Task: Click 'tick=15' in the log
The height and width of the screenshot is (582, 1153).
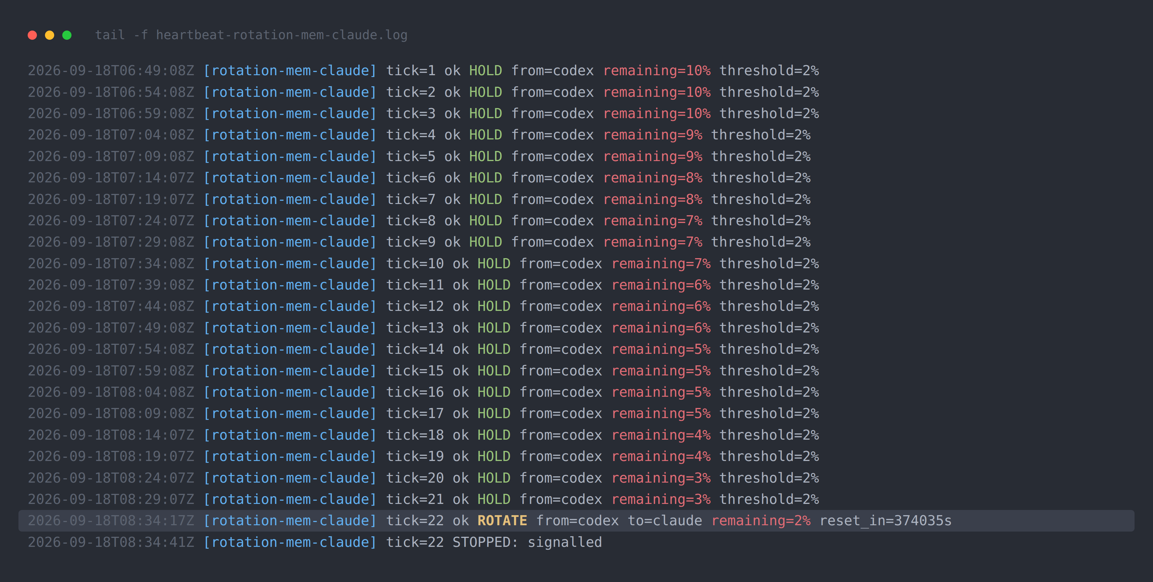Action: [x=415, y=371]
